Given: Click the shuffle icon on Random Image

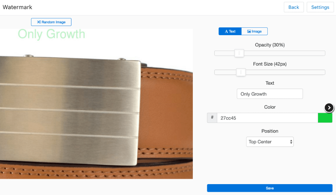Looking at the screenshot, I should click(x=39, y=22).
